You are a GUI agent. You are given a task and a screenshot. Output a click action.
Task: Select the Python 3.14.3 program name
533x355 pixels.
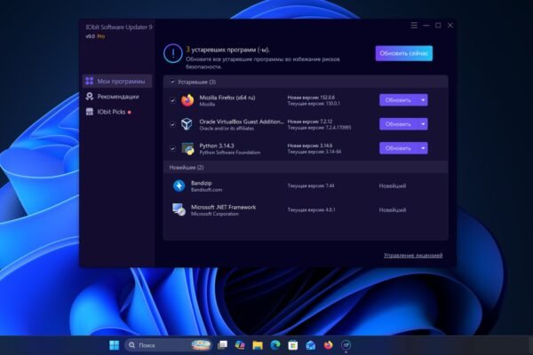tap(217, 146)
